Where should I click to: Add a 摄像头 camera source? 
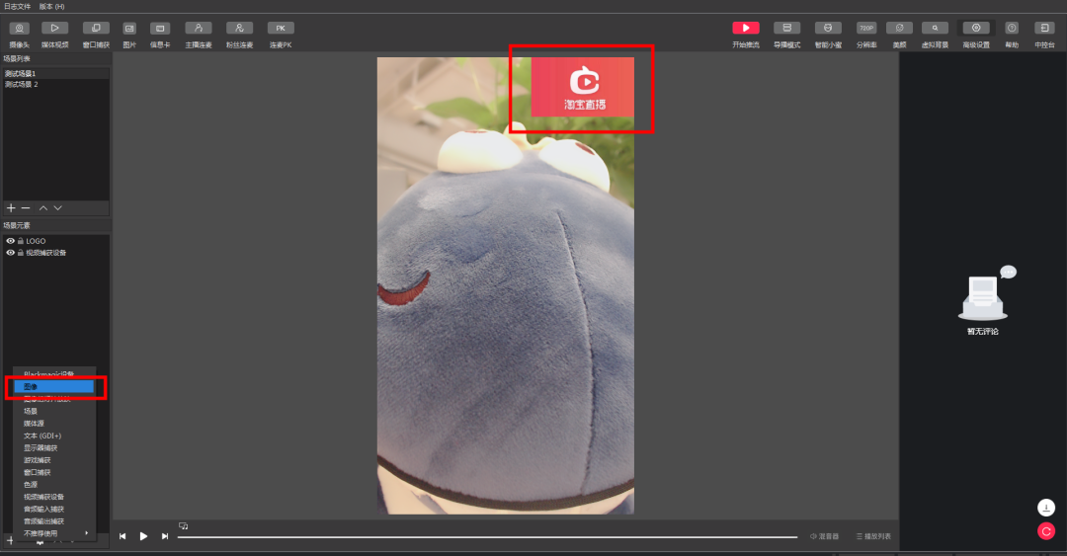coord(19,34)
